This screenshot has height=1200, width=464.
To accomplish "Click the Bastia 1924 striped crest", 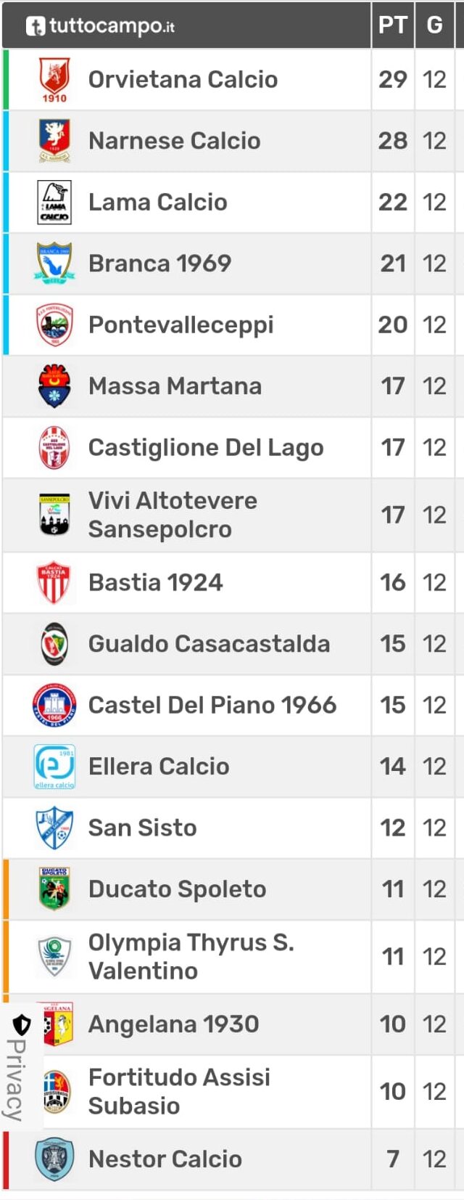I will click(54, 583).
